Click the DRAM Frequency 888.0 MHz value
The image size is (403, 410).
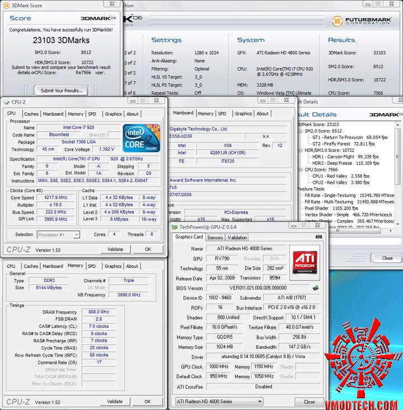[99, 311]
